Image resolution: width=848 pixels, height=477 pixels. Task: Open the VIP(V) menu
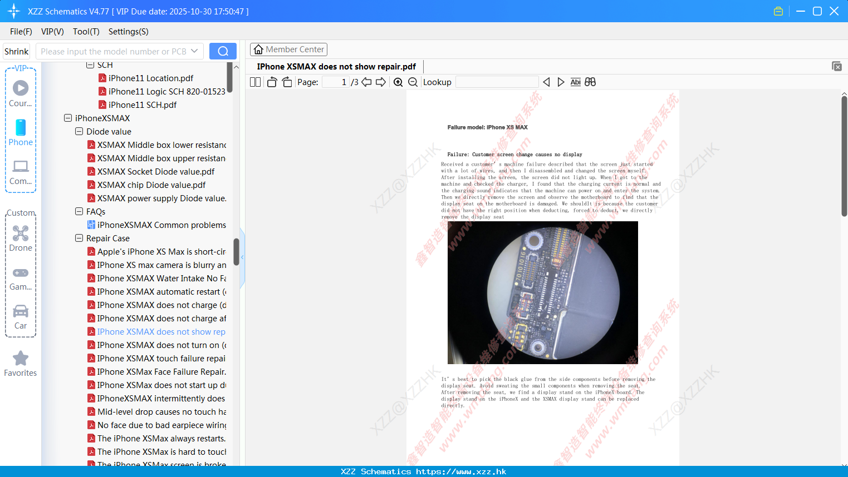(x=52, y=32)
